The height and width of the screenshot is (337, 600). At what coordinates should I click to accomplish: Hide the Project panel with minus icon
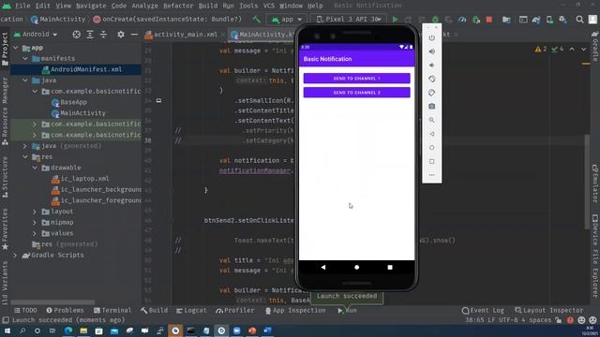pos(134,35)
